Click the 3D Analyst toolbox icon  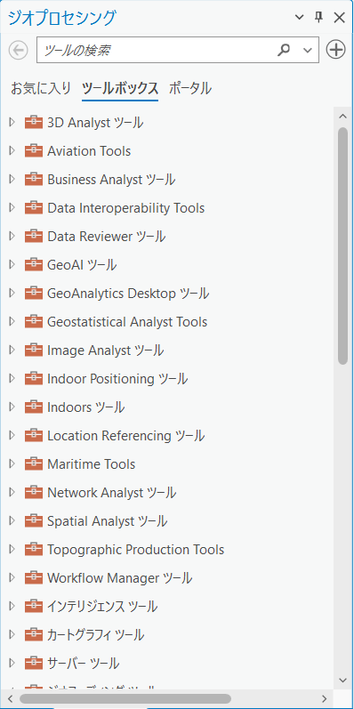(x=34, y=123)
